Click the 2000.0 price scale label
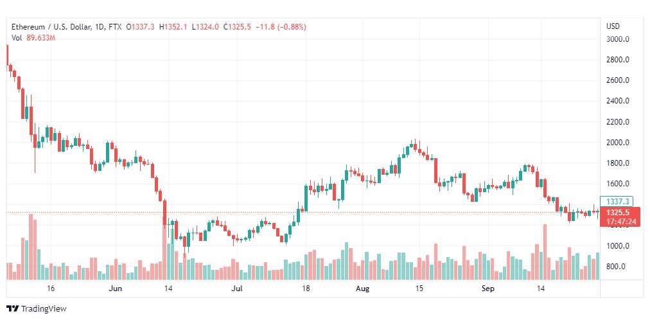650x320 pixels. (618, 143)
